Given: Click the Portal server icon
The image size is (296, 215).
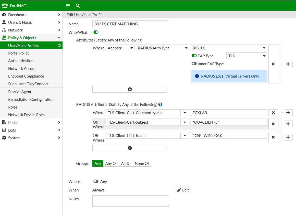Looking at the screenshot, I should [4, 123].
